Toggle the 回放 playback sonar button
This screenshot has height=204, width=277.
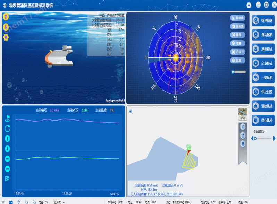tap(238, 60)
